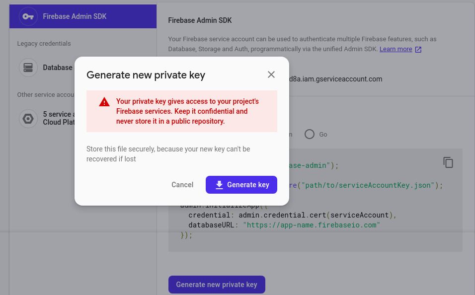The width and height of the screenshot is (475, 295).
Task: Click the red private key warning banner
Action: (182, 111)
